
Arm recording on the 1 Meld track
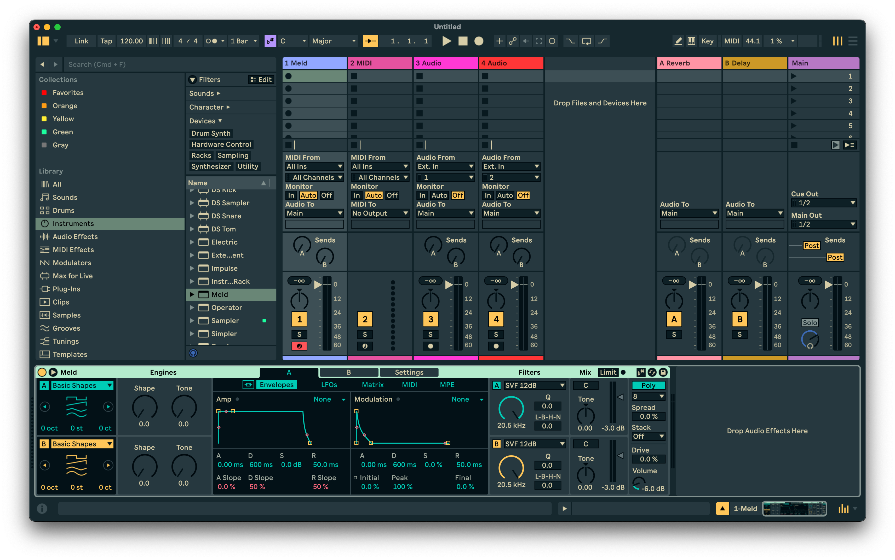(299, 346)
